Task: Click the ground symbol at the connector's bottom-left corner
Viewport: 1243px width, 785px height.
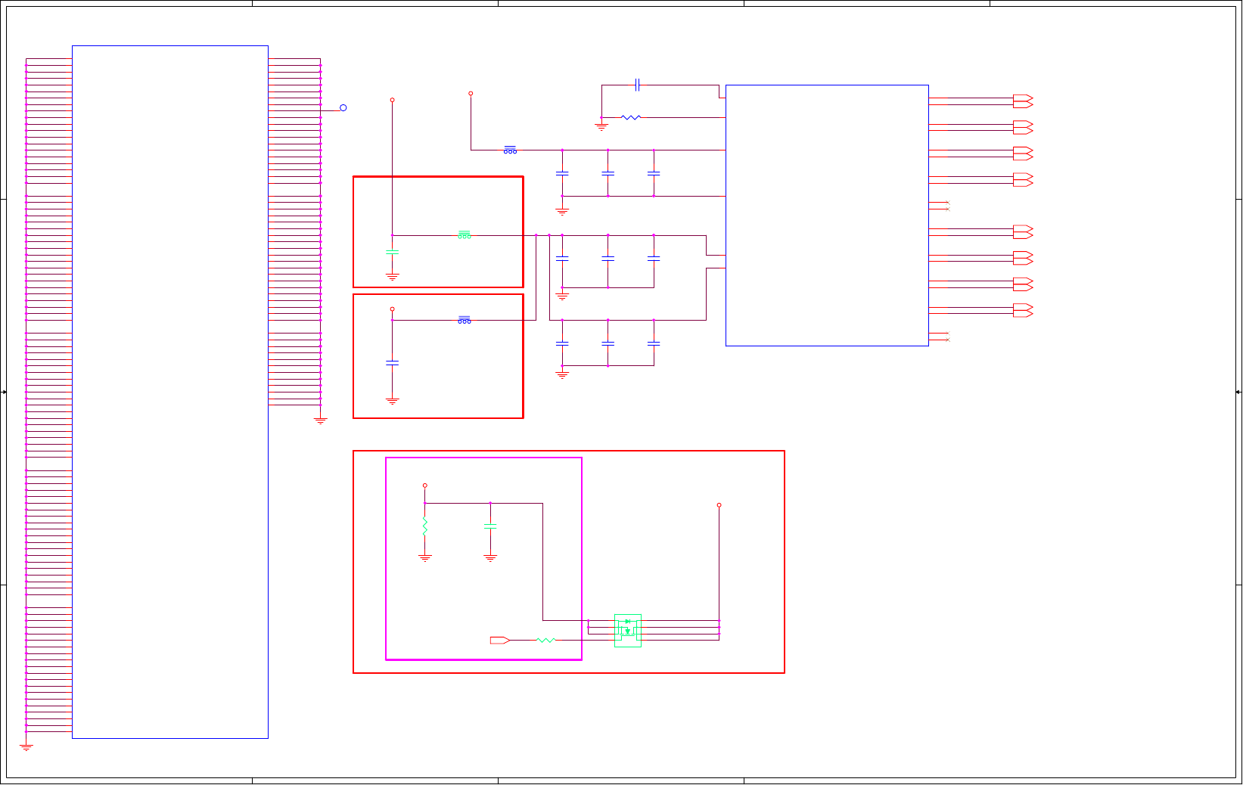Action: 26,747
